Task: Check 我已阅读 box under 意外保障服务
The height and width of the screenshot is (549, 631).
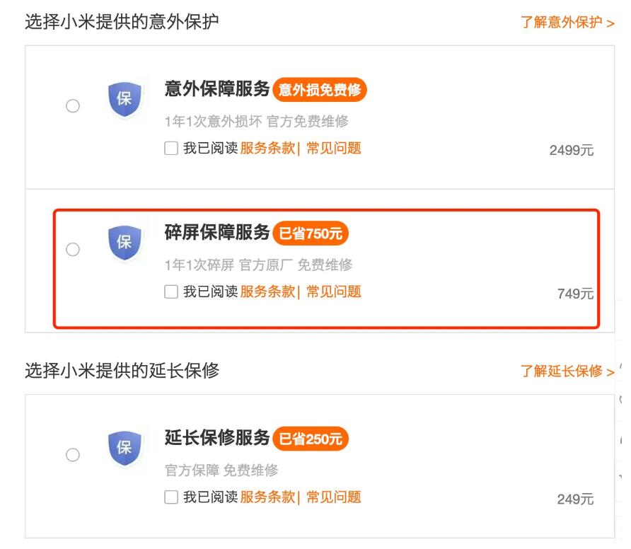Action: (171, 148)
